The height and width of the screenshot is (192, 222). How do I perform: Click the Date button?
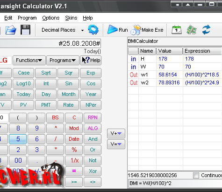(74, 139)
